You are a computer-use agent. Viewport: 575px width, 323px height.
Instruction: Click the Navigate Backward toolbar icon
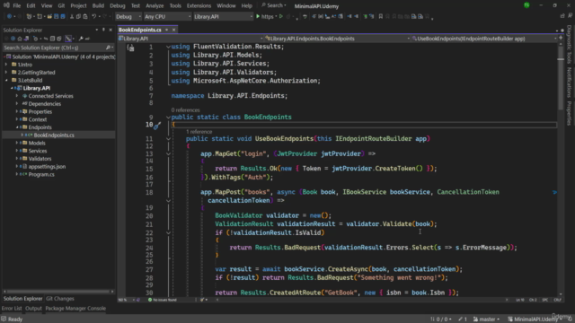point(9,16)
